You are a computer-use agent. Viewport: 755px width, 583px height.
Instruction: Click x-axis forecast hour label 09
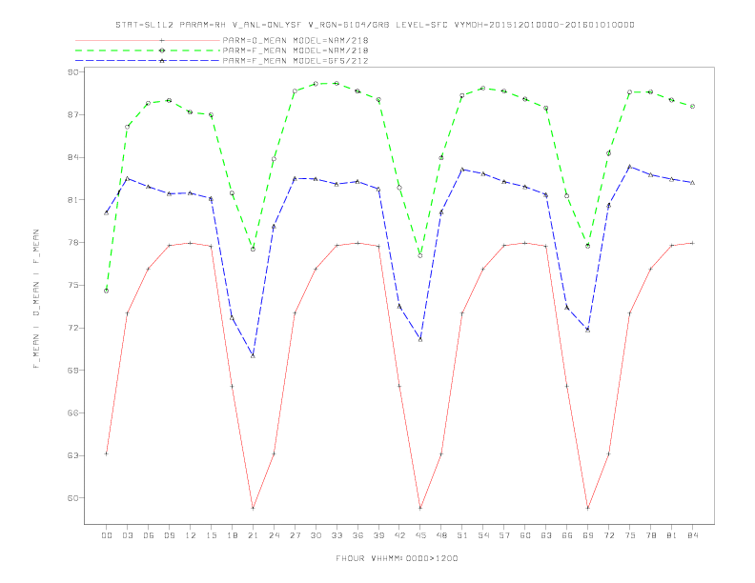(x=169, y=535)
